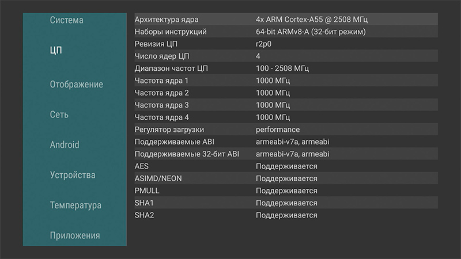Viewport: 461px width, 259px height.
Task: Select the Поддерживаемые 32-бит ABI row
Action: click(285, 154)
